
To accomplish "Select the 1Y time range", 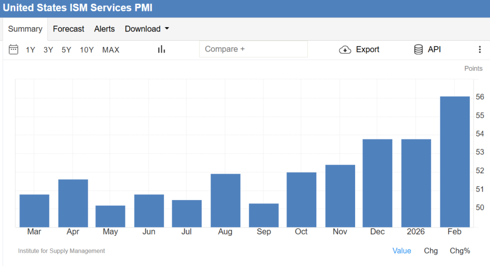I will [x=31, y=50].
